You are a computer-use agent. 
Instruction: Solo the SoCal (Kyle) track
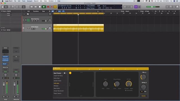(34, 29)
